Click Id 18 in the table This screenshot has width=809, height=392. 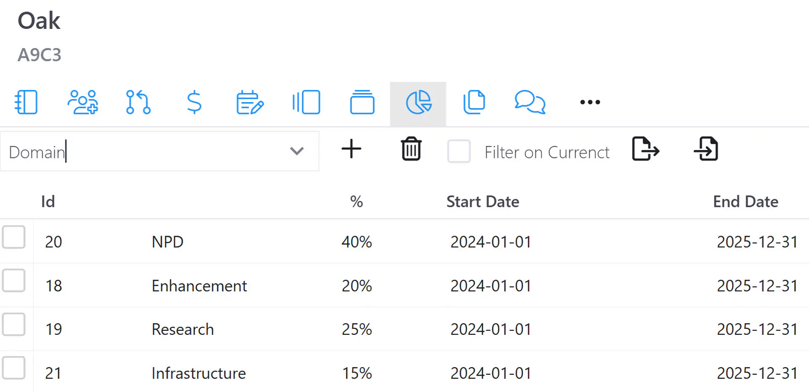[54, 286]
